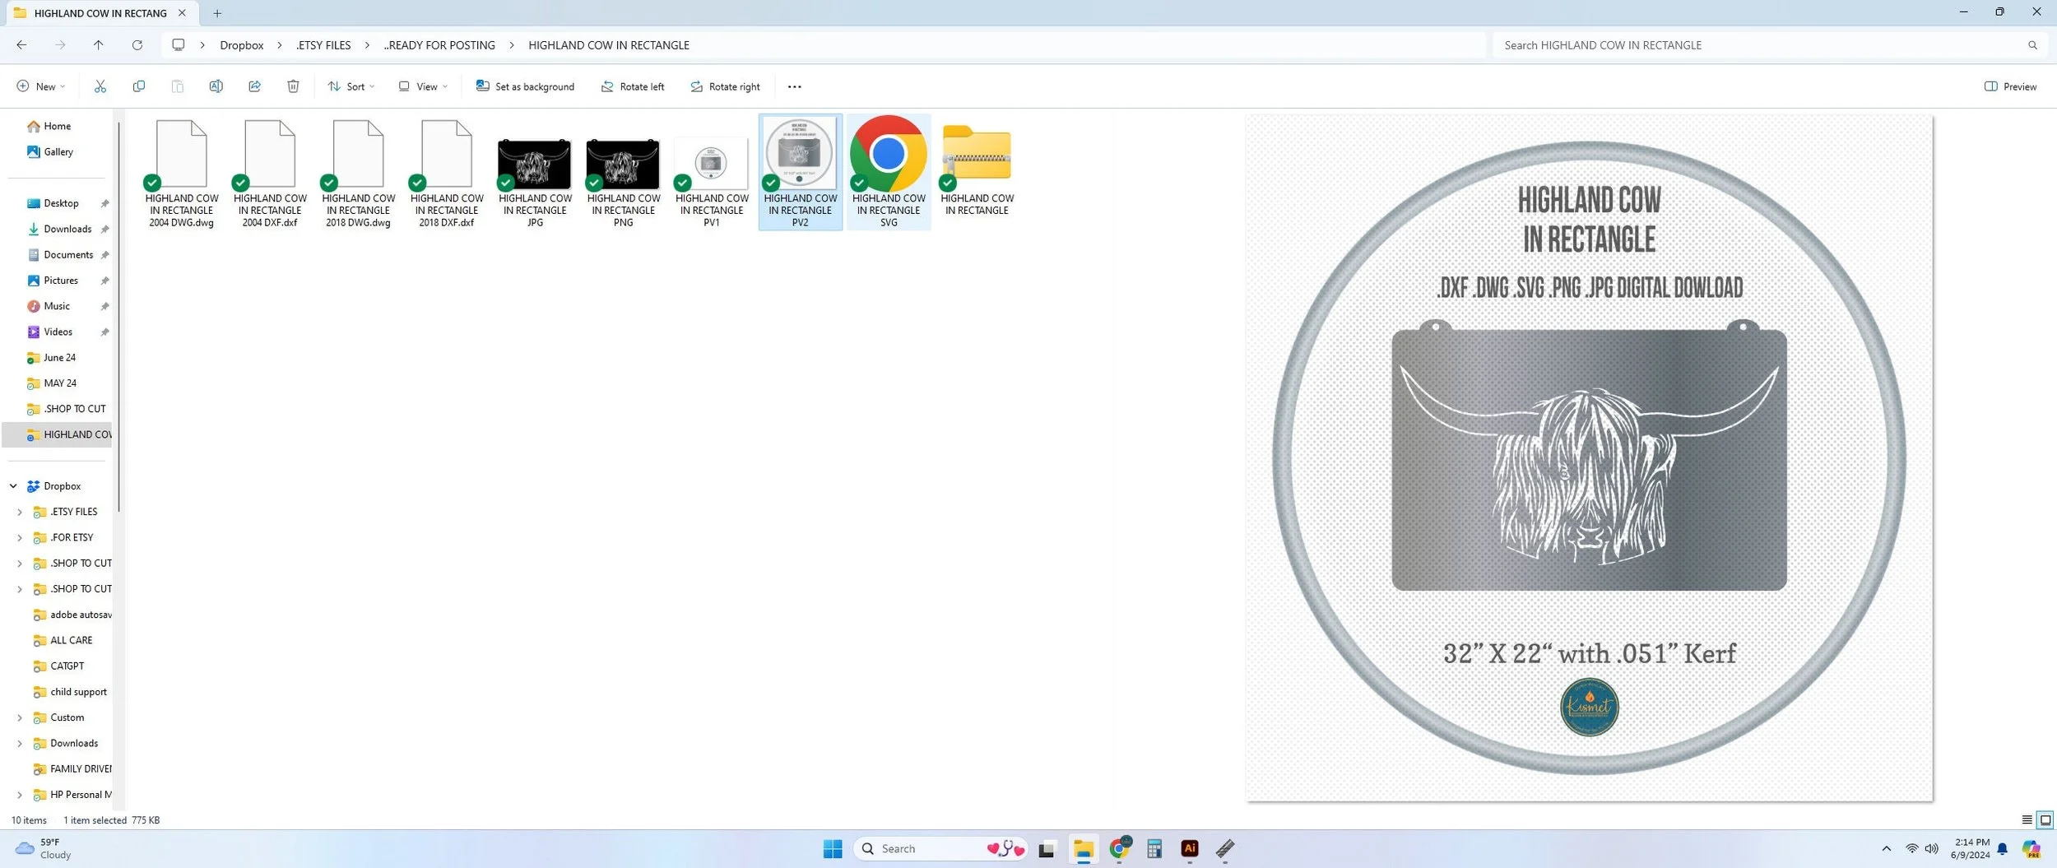
Task: Click the Search HIGHLAND COW IN RECTANGLE field
Action: [1769, 45]
